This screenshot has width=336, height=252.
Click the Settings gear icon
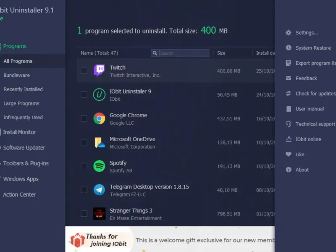click(x=289, y=33)
